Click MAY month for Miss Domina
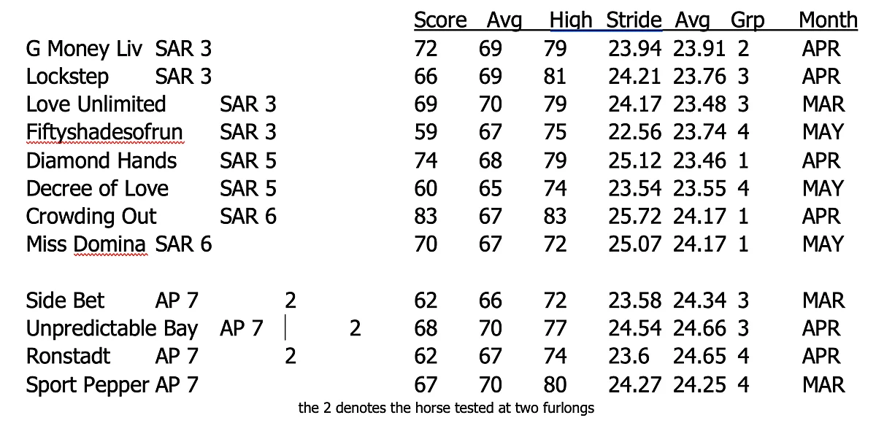This screenshot has width=876, height=442. pos(823,244)
